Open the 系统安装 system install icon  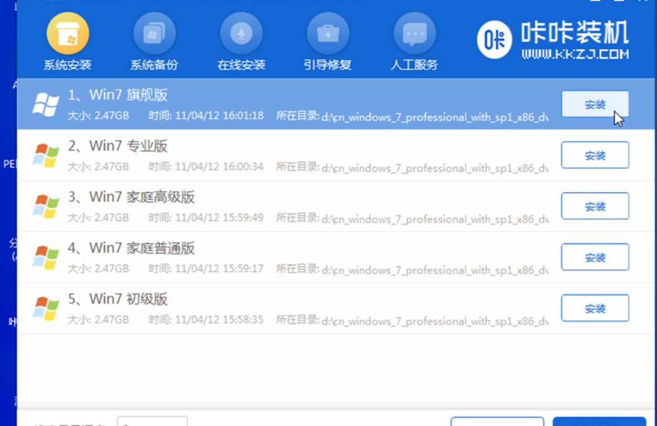coord(68,33)
